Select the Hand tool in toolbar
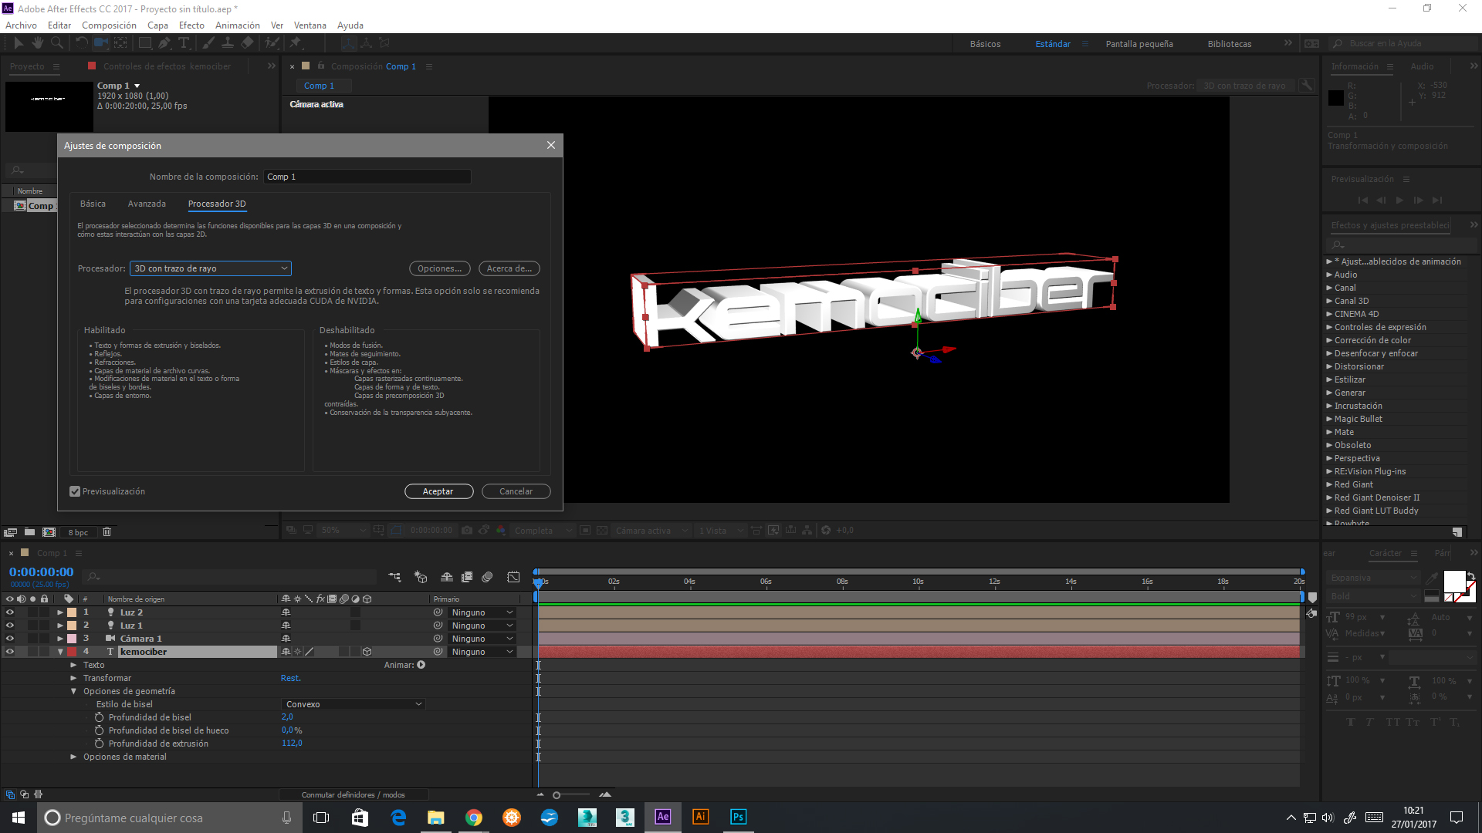 pyautogui.click(x=37, y=43)
